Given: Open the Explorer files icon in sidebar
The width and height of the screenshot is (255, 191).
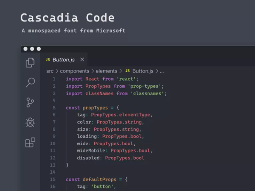Looking at the screenshot, I should pyautogui.click(x=30, y=63).
